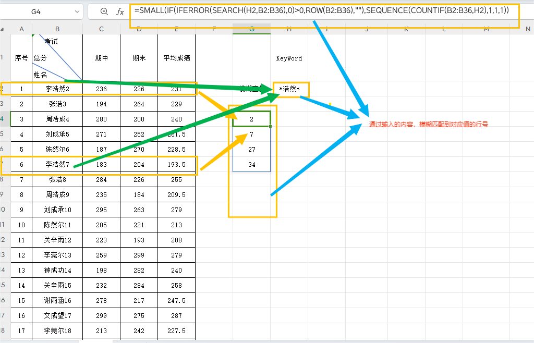Viewport: 534px width, 343px height.
Task: Click final exam score 270
Action: (x=139, y=149)
